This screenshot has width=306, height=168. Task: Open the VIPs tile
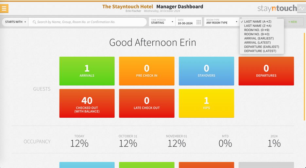click(x=207, y=103)
